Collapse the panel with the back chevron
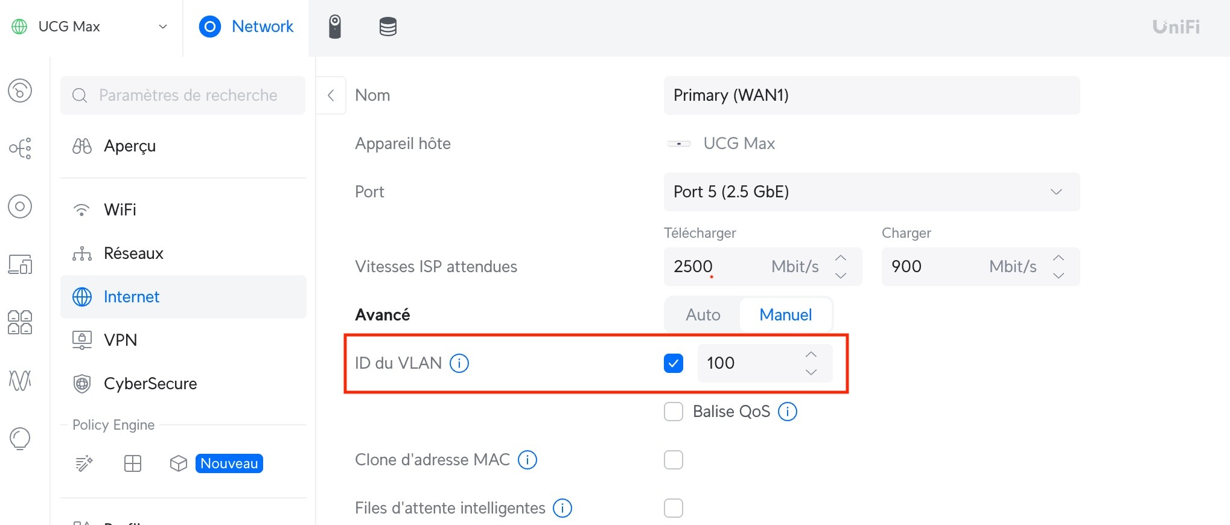Viewport: 1230px width, 525px height. (331, 95)
